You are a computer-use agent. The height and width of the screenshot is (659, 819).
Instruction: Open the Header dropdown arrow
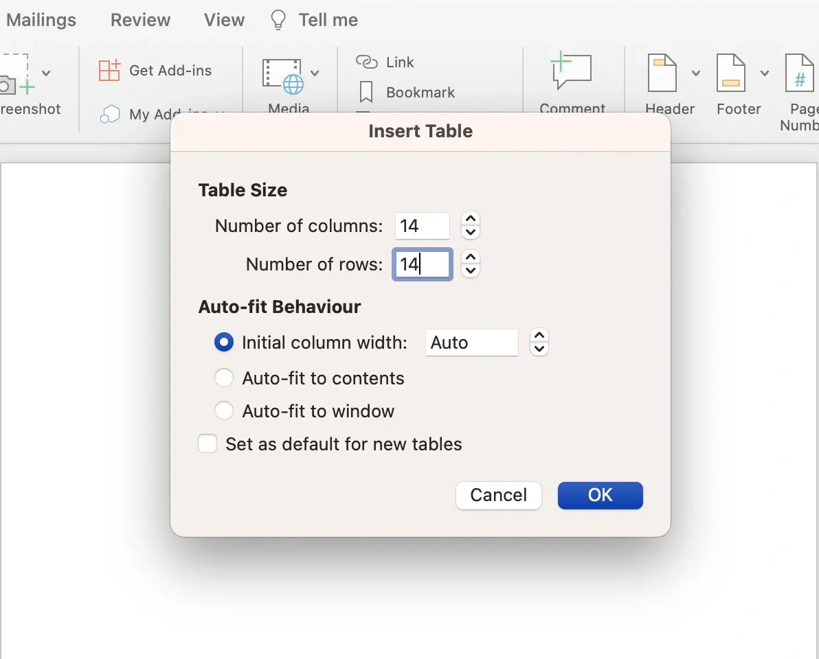pyautogui.click(x=696, y=73)
